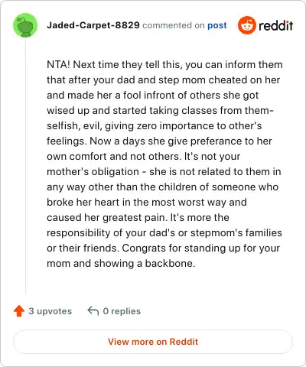Click the "commented on" gray text
This screenshot has height=367, width=306.
pyautogui.click(x=174, y=25)
